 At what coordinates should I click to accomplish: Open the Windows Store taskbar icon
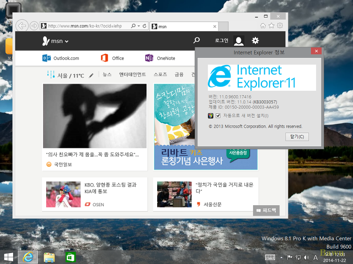(71, 257)
